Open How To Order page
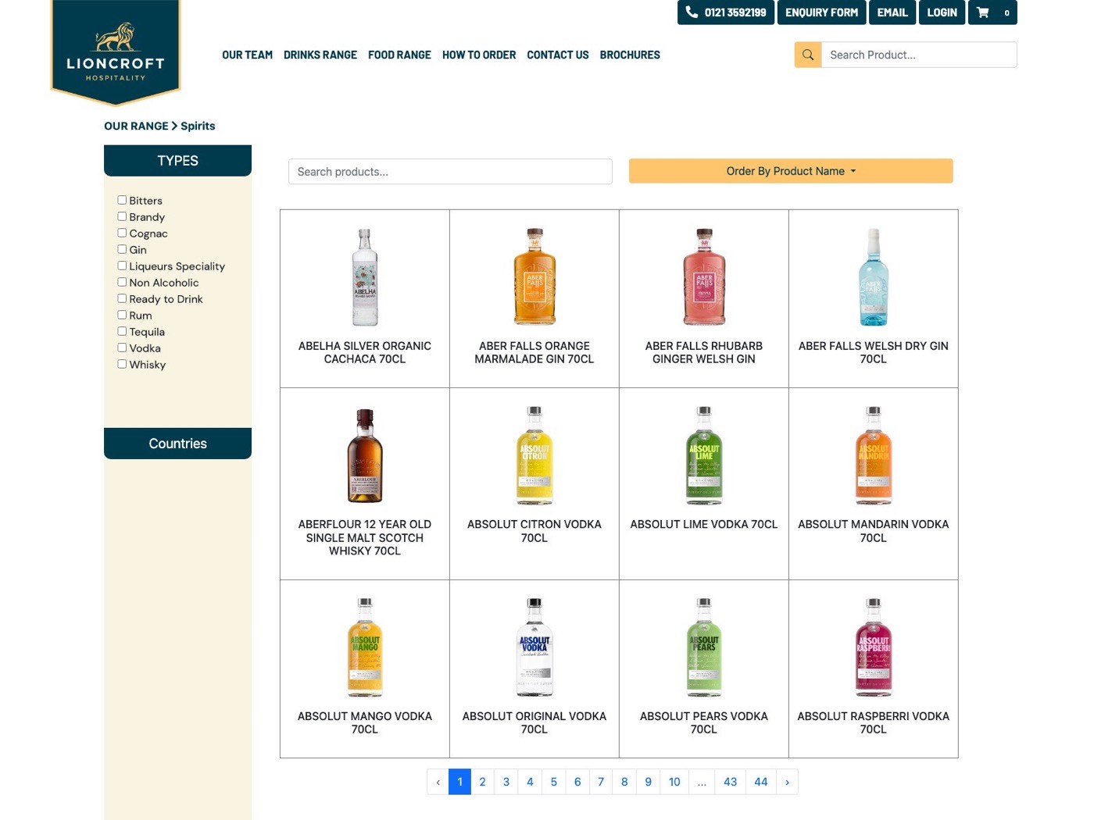 point(479,55)
